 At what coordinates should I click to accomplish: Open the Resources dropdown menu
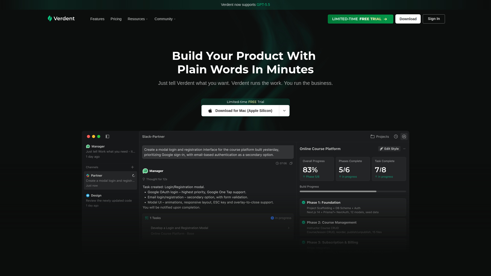pos(138,19)
